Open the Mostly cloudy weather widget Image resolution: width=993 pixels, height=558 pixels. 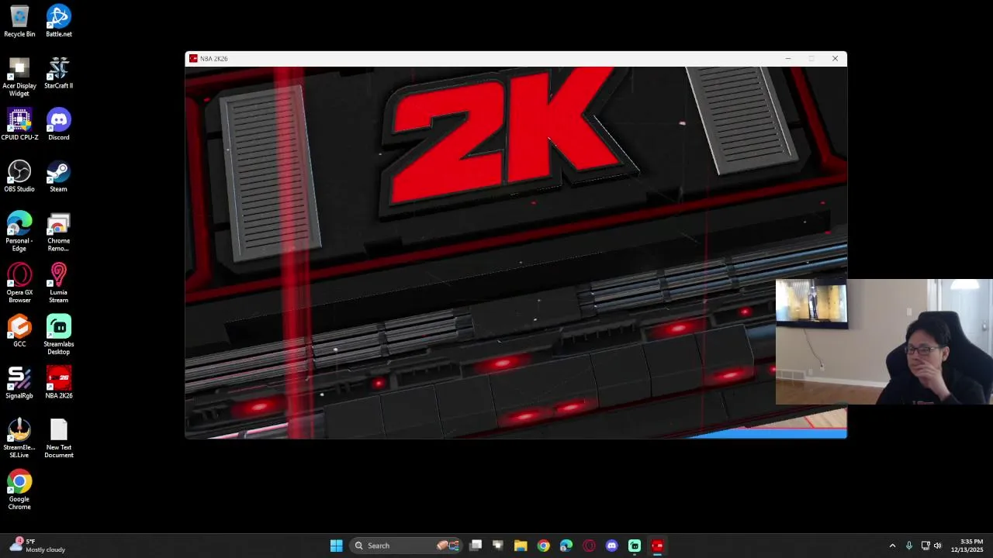coord(37,546)
